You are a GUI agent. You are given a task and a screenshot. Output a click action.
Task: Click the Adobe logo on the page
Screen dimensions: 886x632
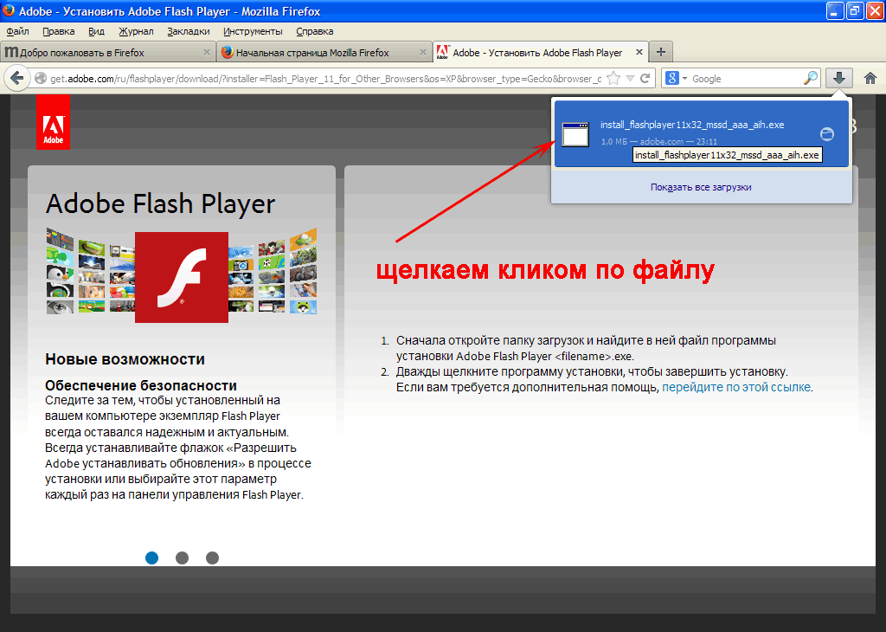[x=53, y=122]
